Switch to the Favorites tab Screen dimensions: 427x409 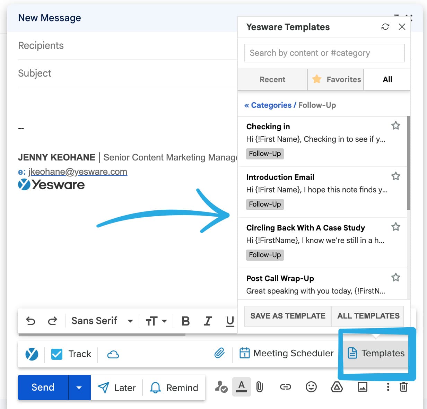tap(335, 79)
